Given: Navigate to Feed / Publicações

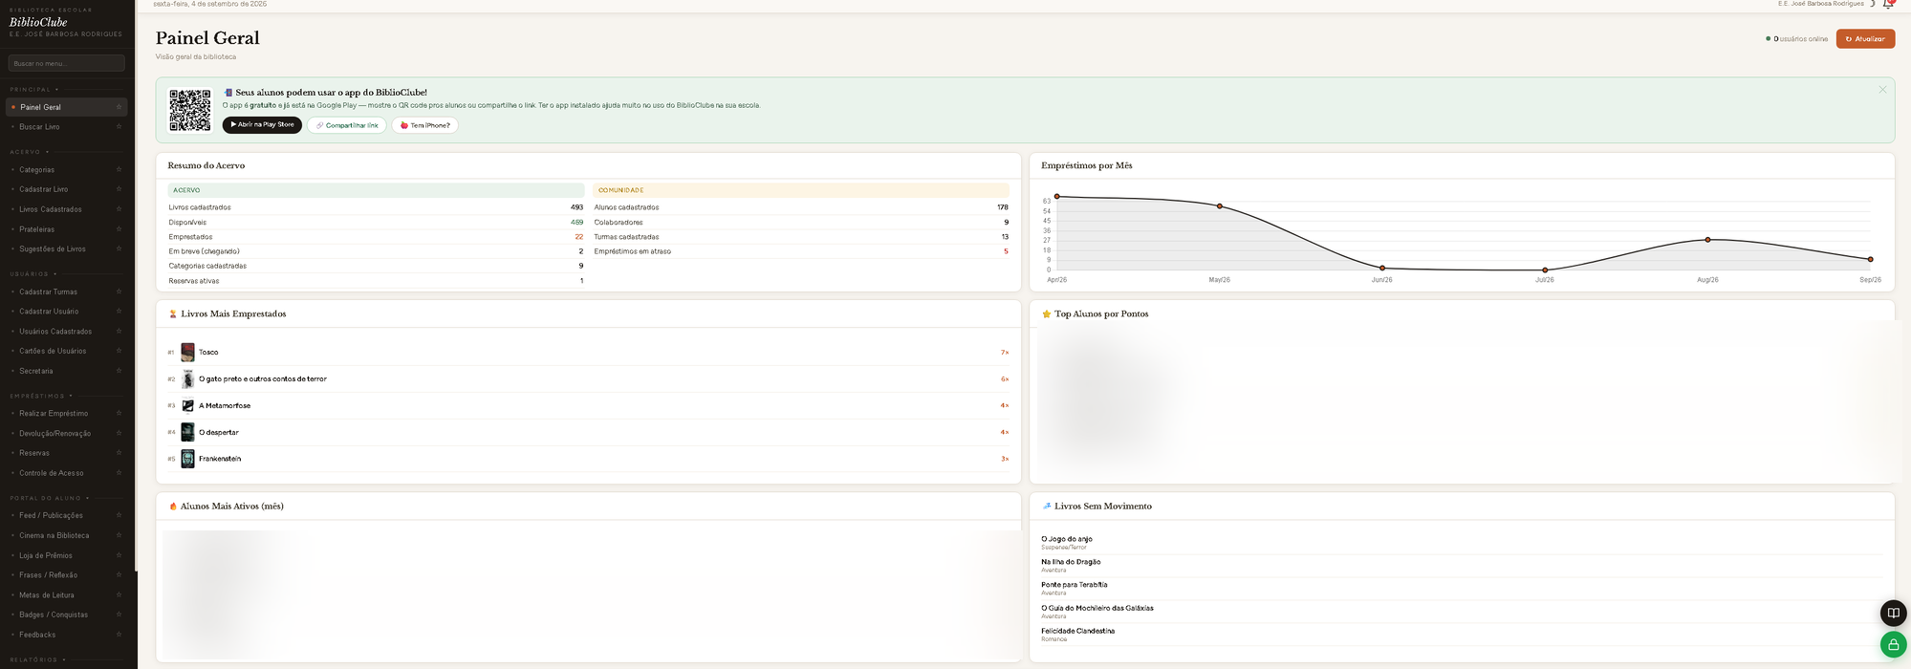Looking at the screenshot, I should (51, 516).
